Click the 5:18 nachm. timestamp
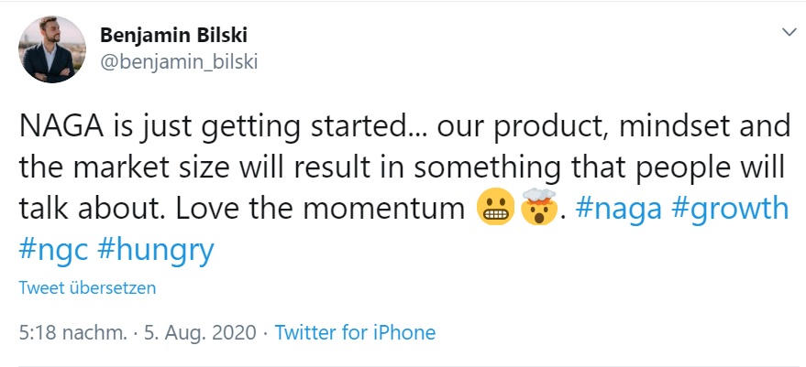Viewport: 806px width, 367px height. tap(72, 332)
